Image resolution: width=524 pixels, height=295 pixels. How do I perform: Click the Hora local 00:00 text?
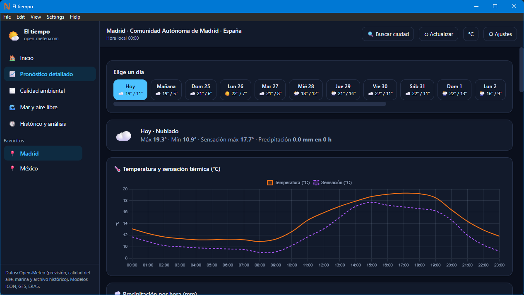coord(123,38)
